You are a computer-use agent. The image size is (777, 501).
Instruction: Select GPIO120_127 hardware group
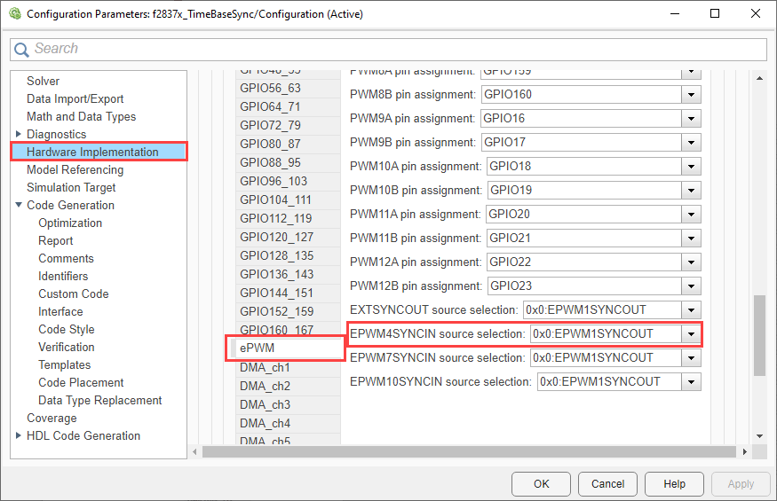click(x=288, y=237)
